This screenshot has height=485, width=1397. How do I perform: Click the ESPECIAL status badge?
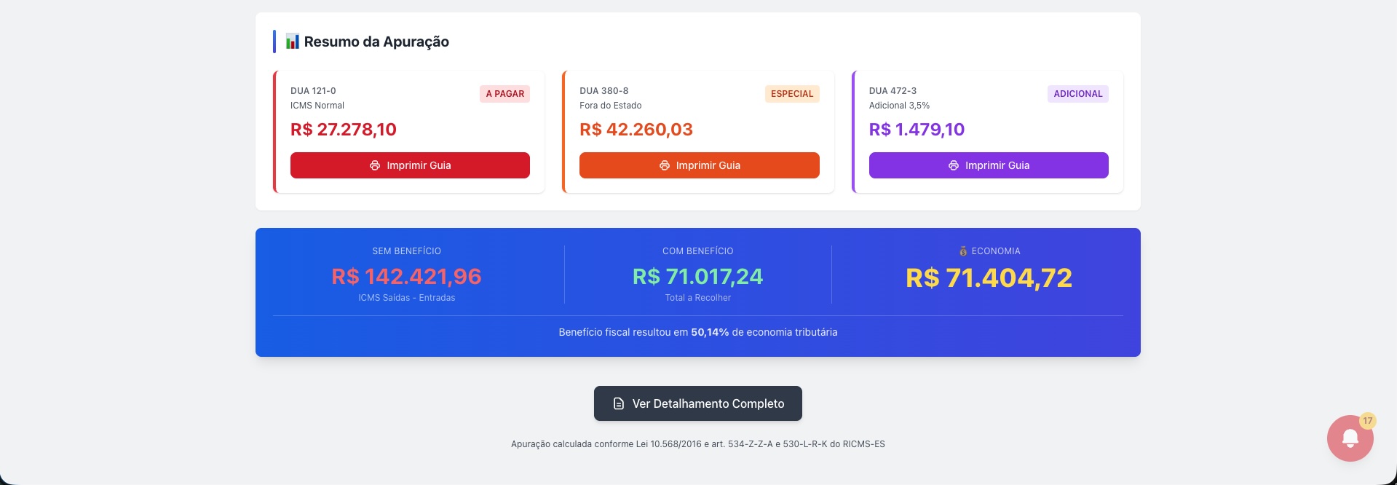tap(791, 93)
